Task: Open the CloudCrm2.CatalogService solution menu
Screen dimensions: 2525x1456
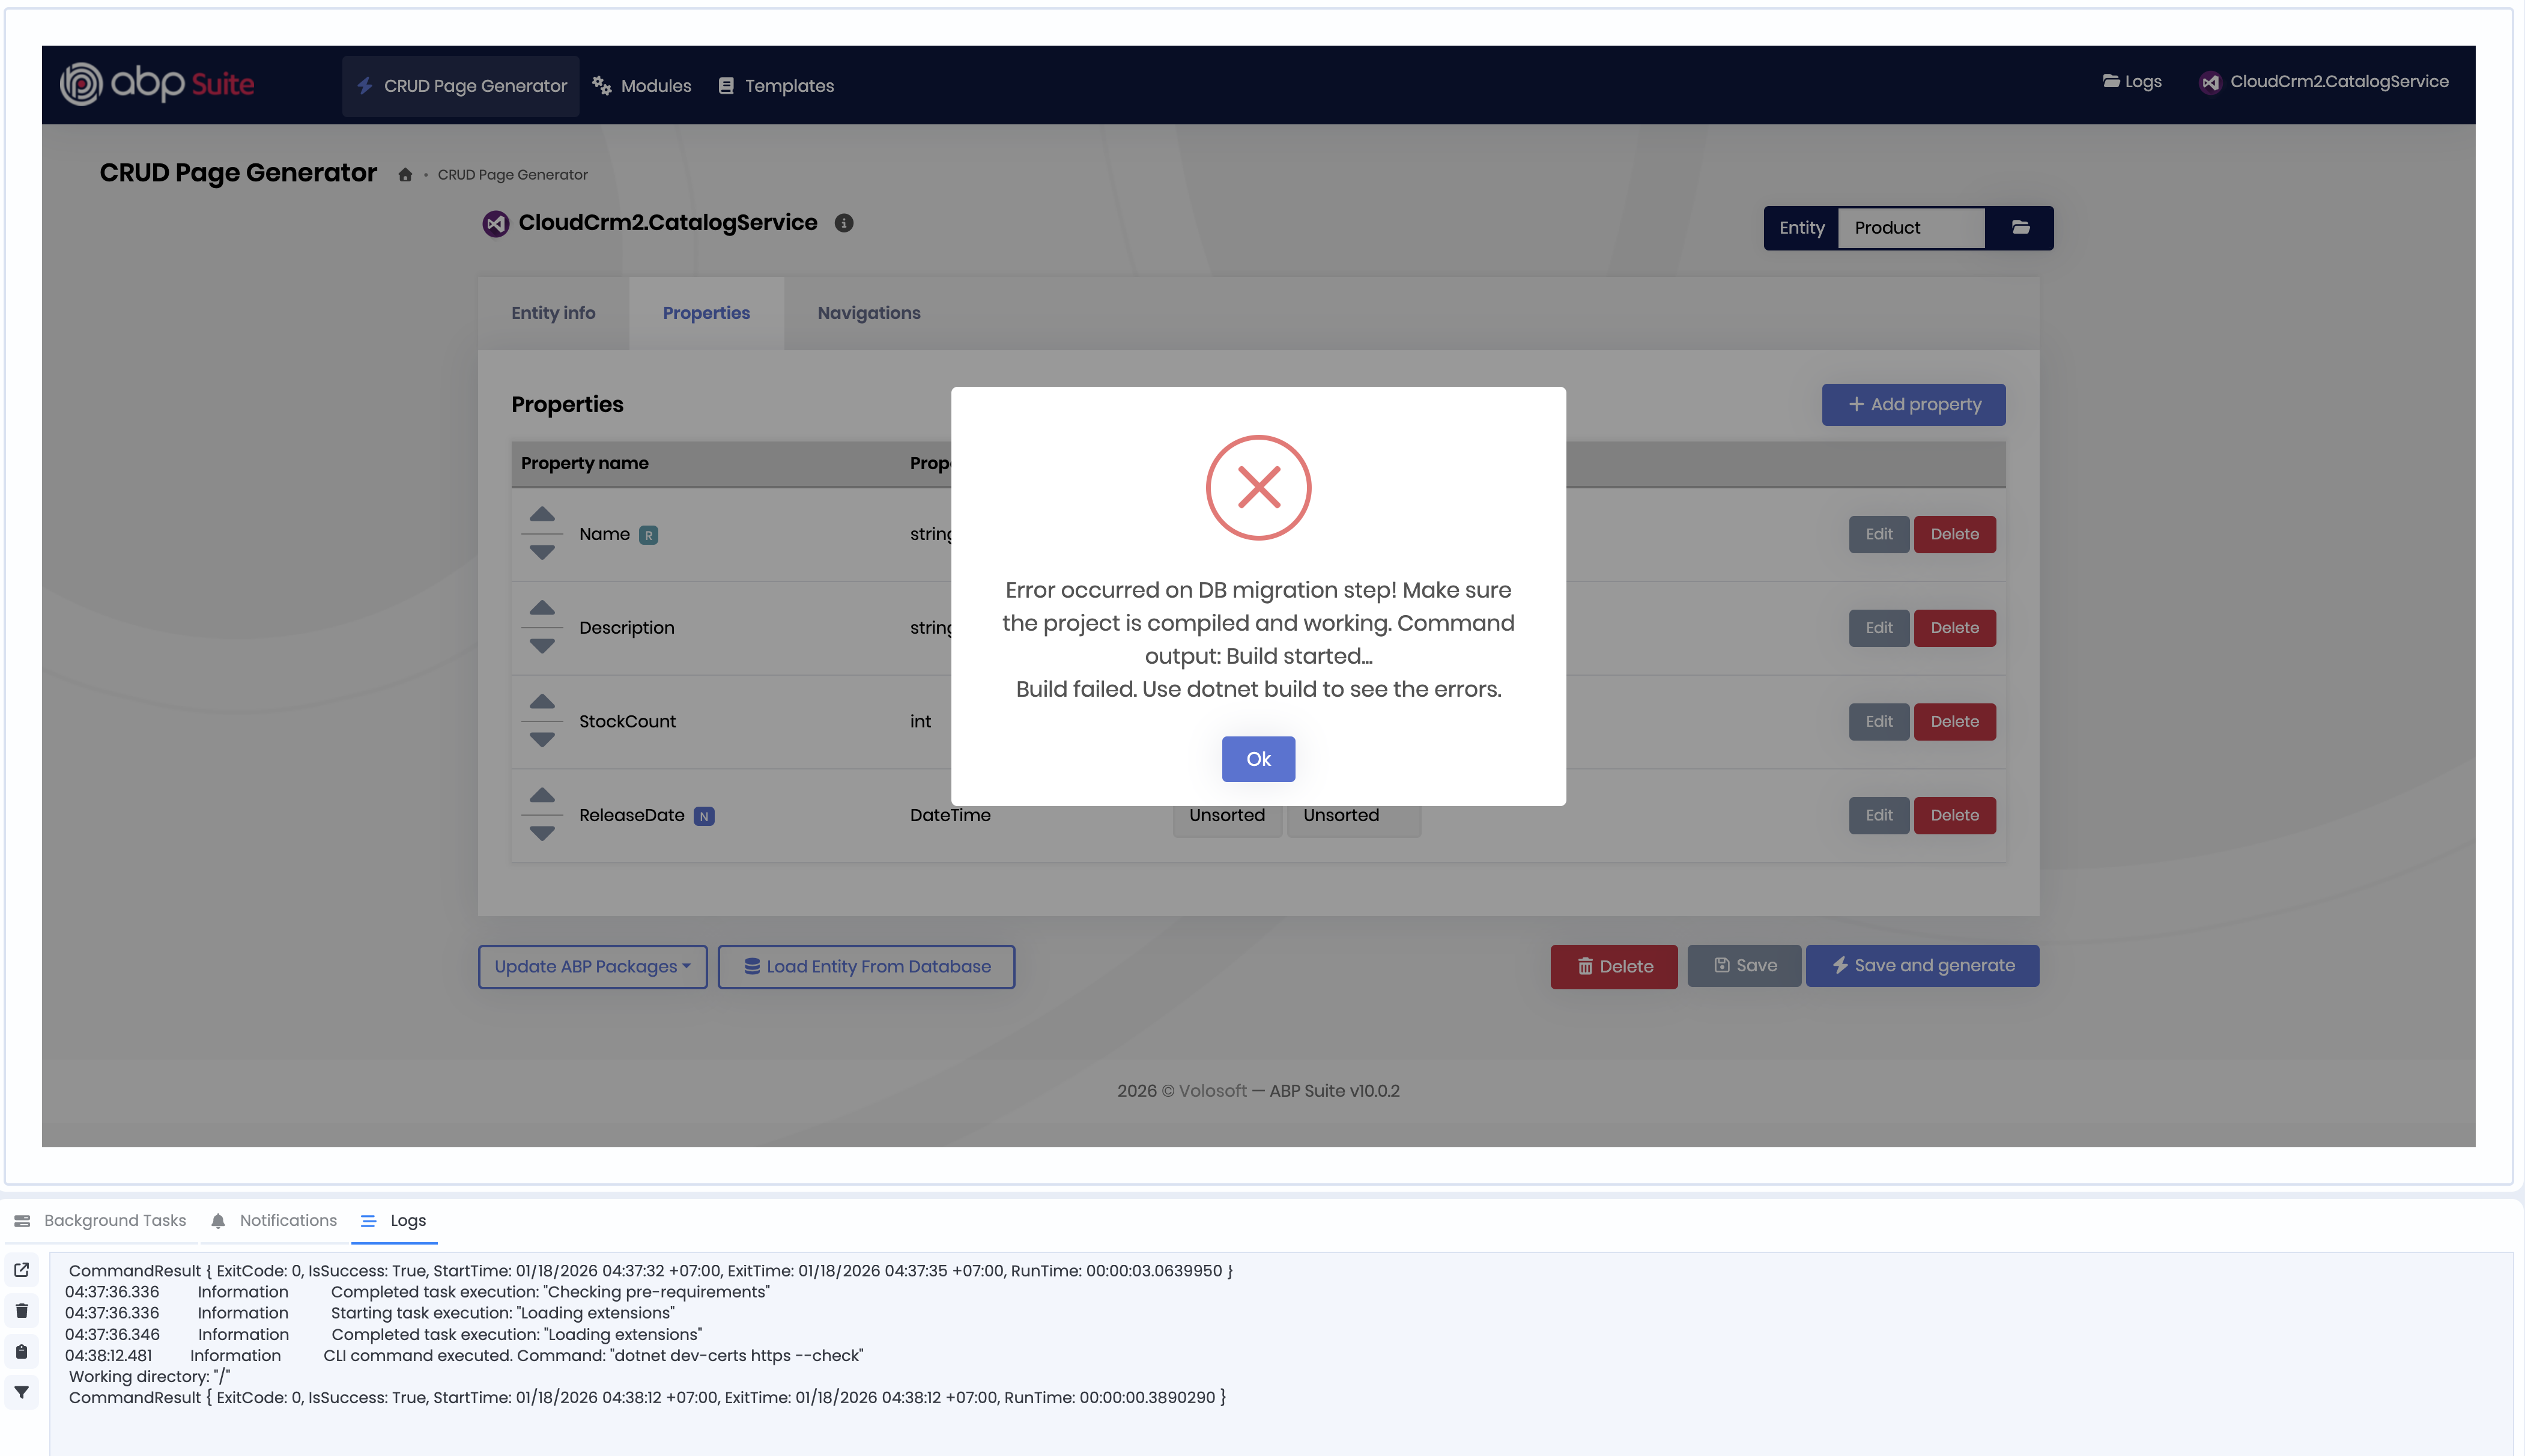Action: tap(2324, 82)
